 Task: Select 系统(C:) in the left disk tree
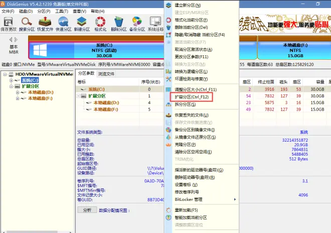point(30,80)
